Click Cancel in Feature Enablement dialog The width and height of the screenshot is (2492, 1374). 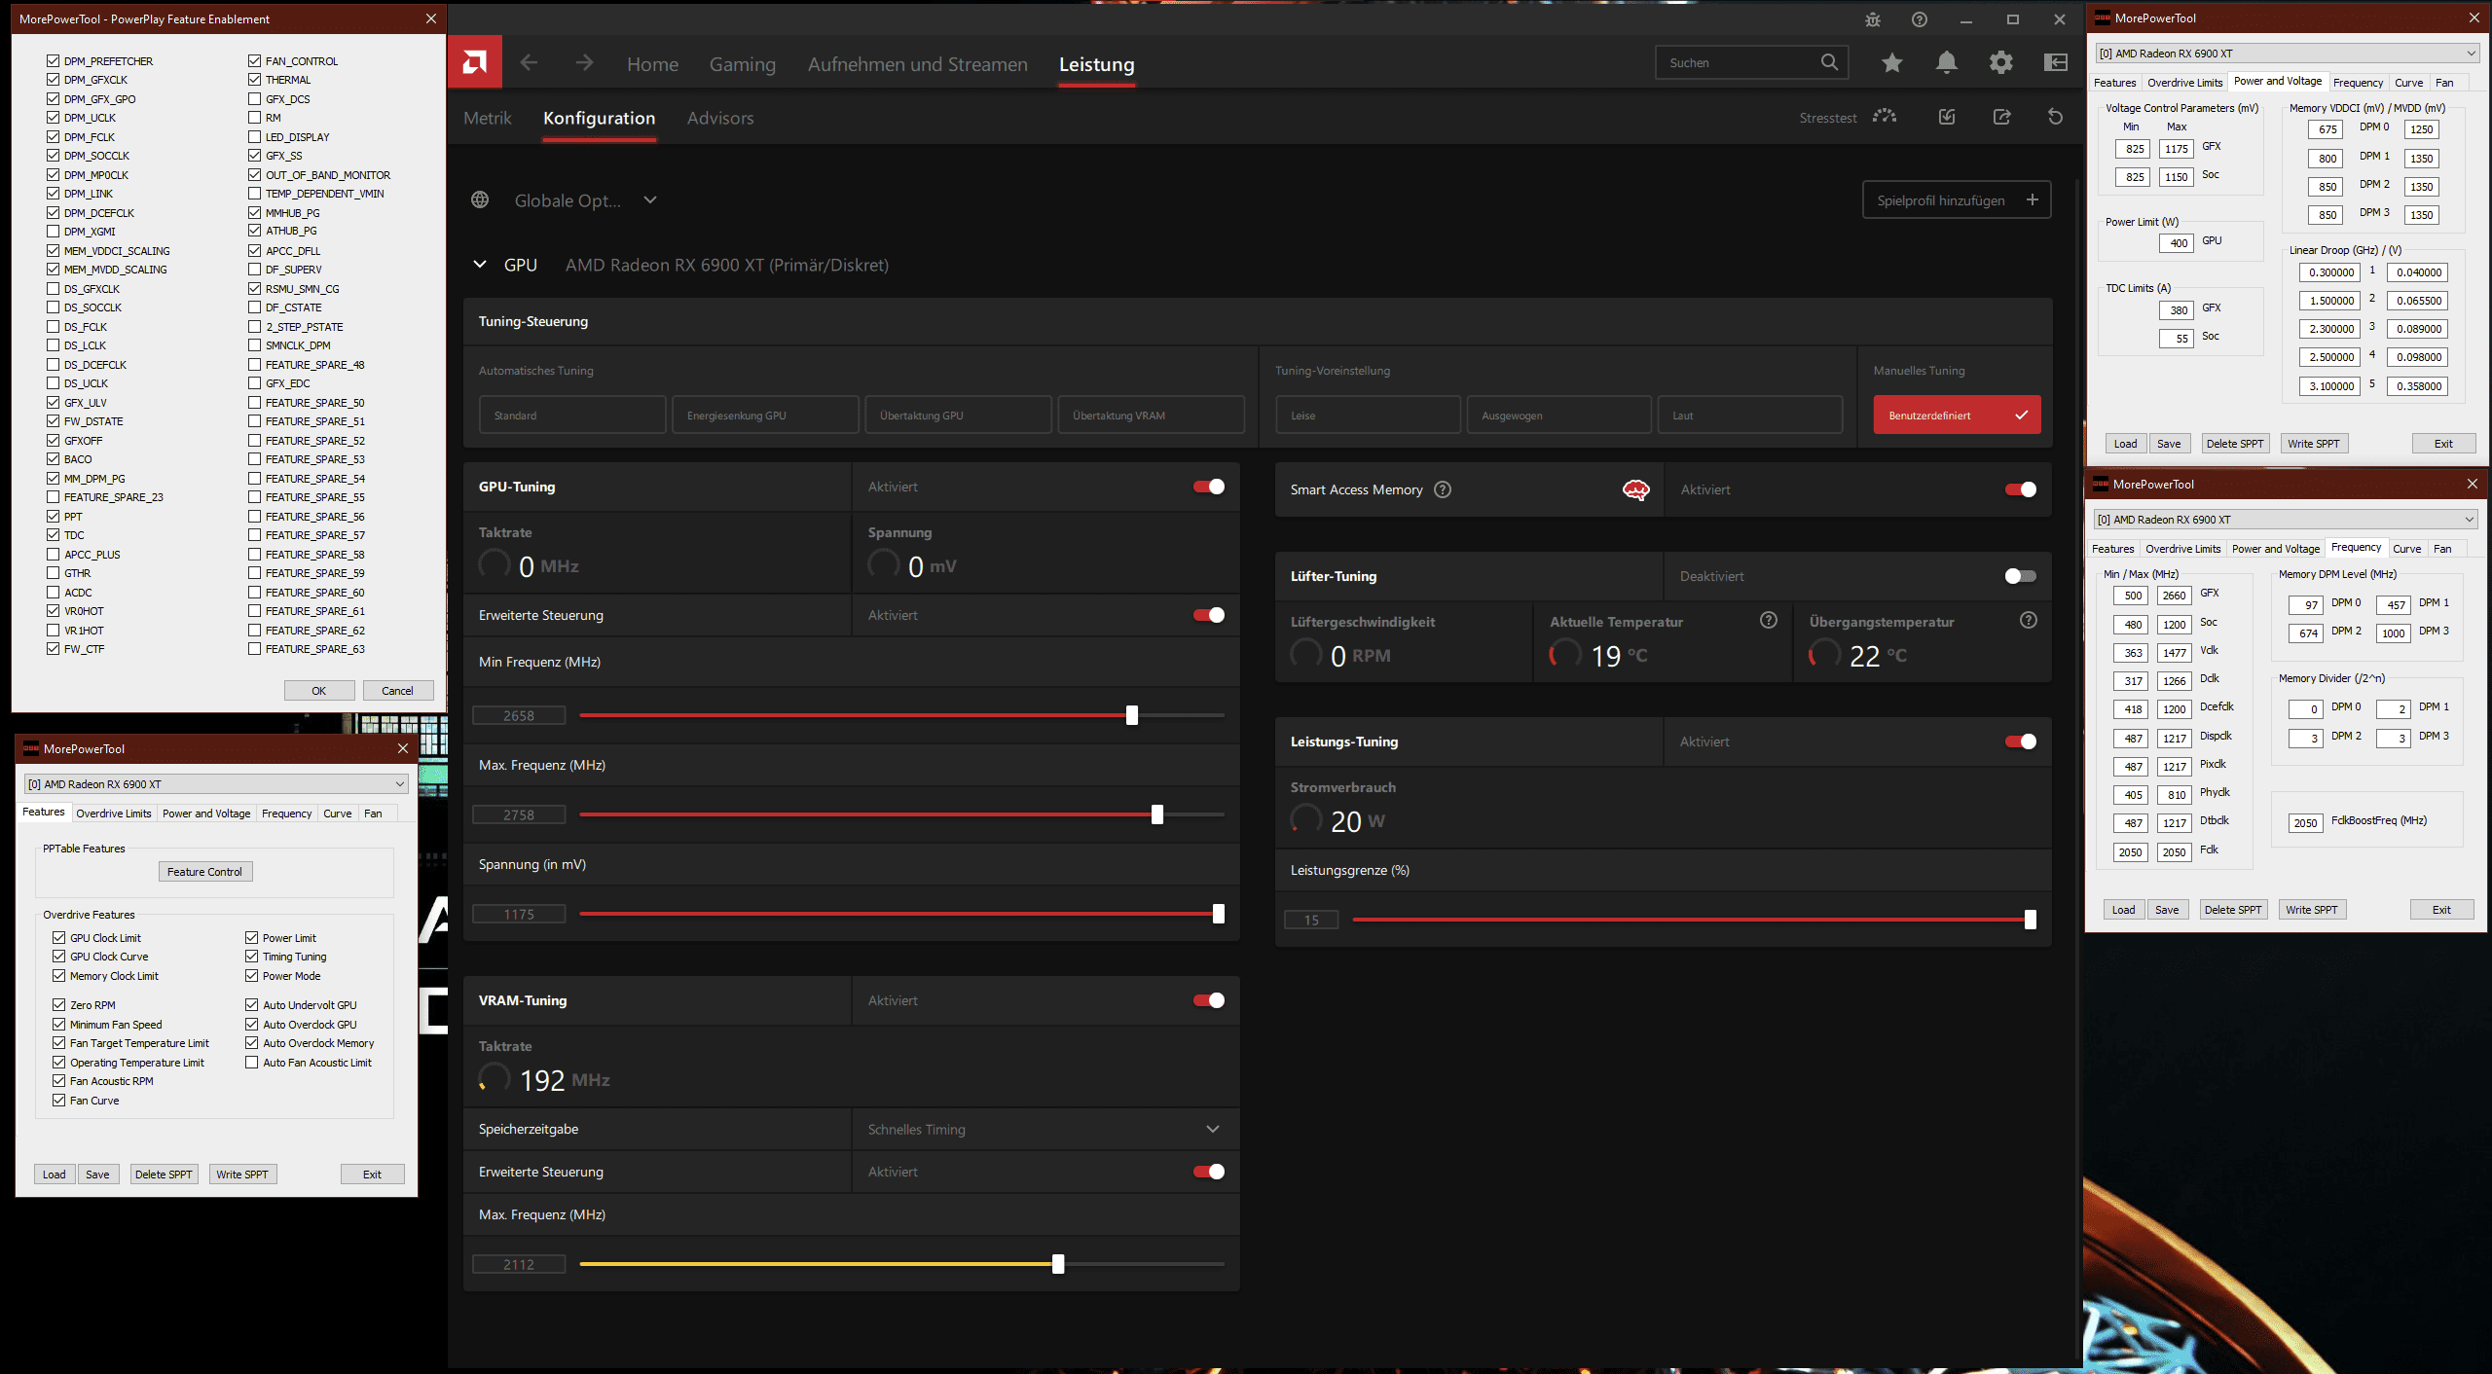coord(397,691)
